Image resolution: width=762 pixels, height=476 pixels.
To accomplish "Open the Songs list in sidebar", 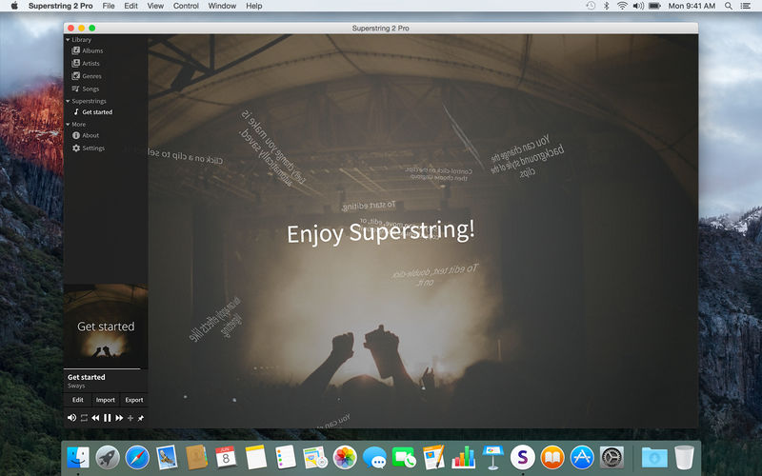I will coord(86,89).
